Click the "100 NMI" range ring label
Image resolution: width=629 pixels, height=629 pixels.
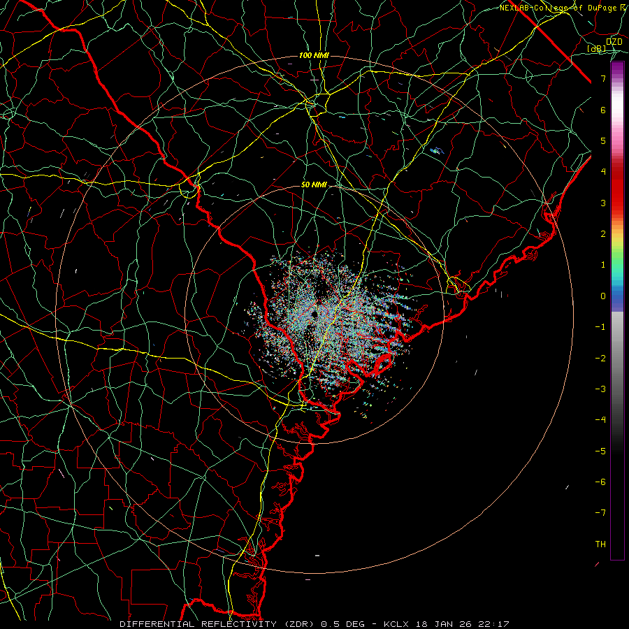click(x=314, y=55)
